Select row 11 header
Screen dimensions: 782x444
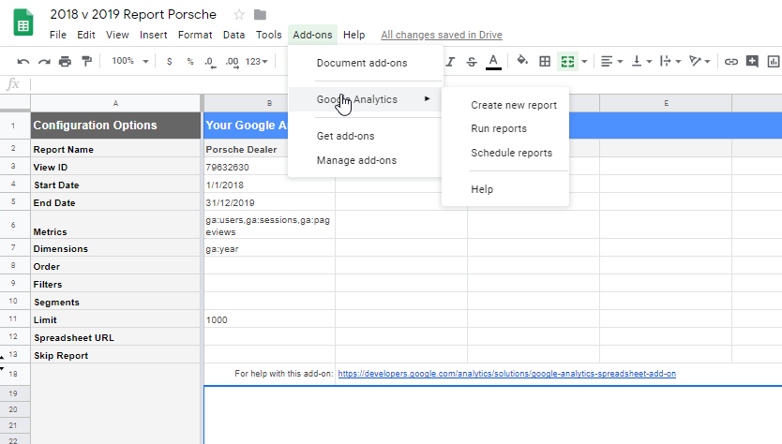(13, 318)
